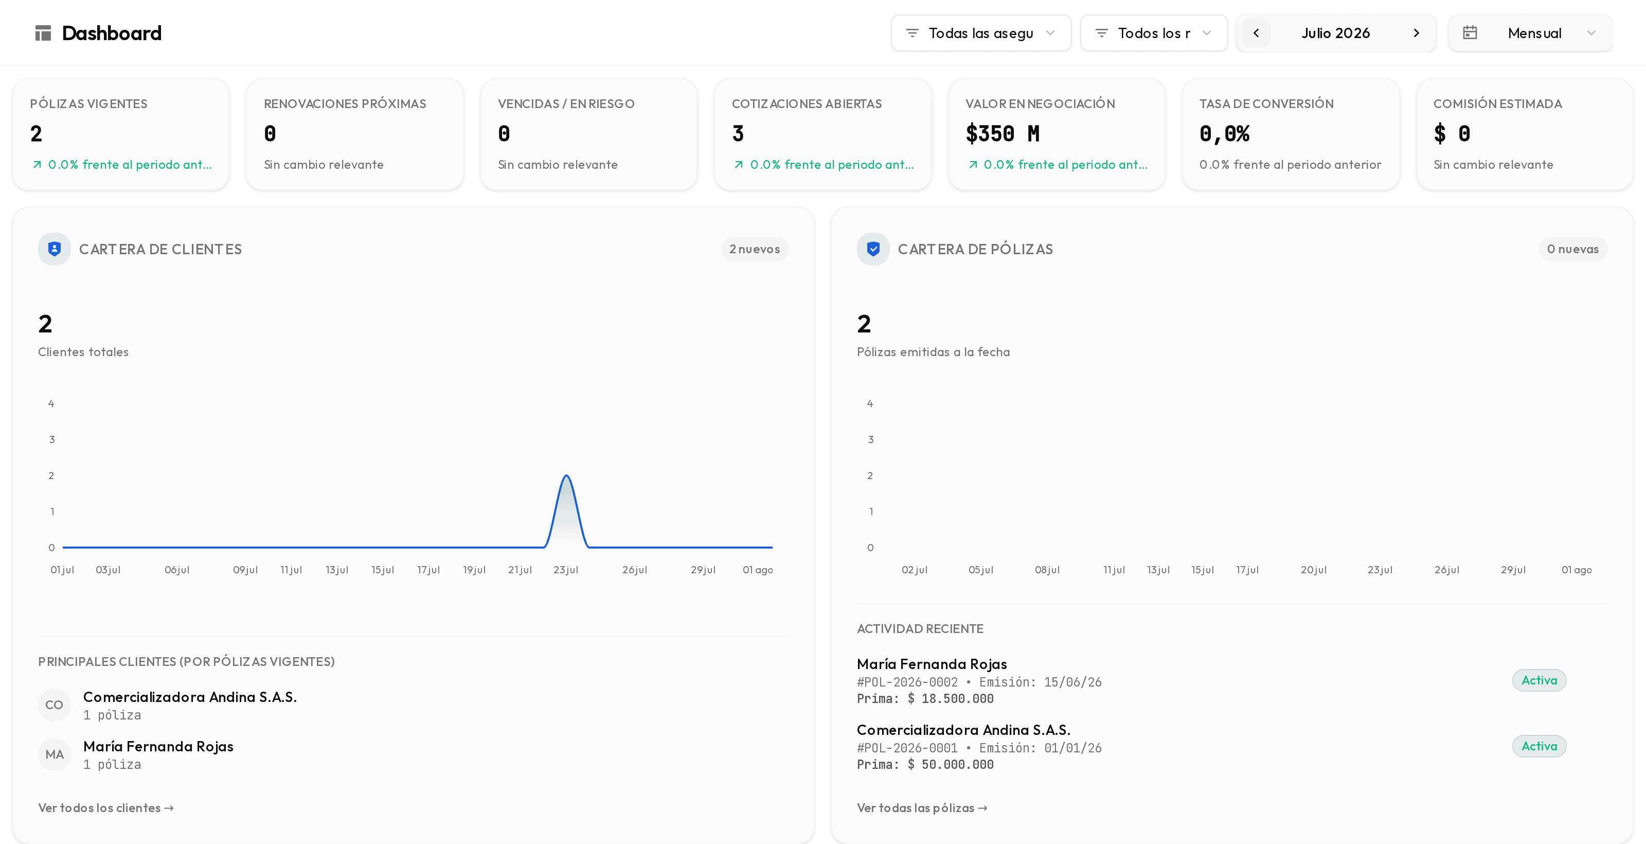
Task: Open María Fernanda Rojas in principales clientes
Action: click(158, 746)
